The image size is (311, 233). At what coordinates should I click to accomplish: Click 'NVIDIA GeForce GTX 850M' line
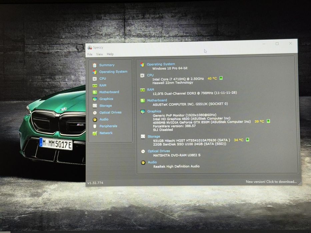click(202, 122)
